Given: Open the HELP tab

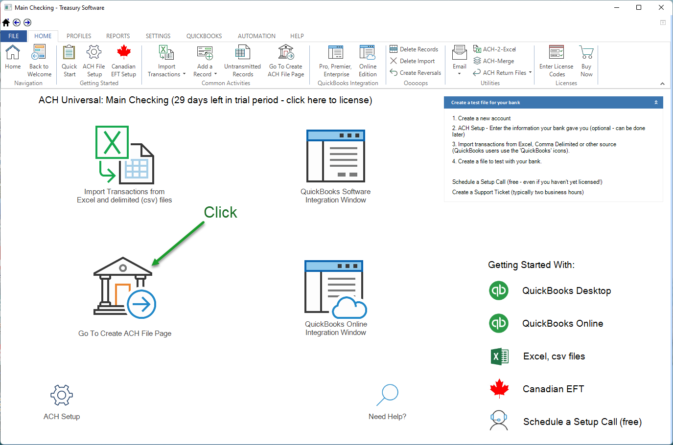Looking at the screenshot, I should tap(297, 36).
